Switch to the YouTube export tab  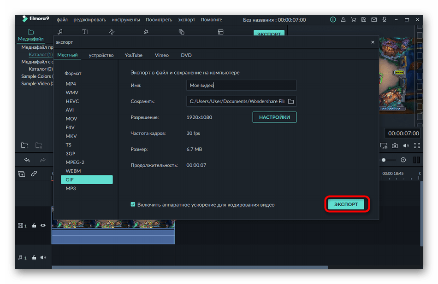(x=133, y=55)
